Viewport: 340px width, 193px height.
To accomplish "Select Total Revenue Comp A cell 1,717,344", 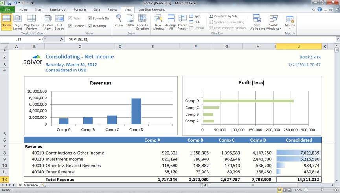I will coord(153,180).
